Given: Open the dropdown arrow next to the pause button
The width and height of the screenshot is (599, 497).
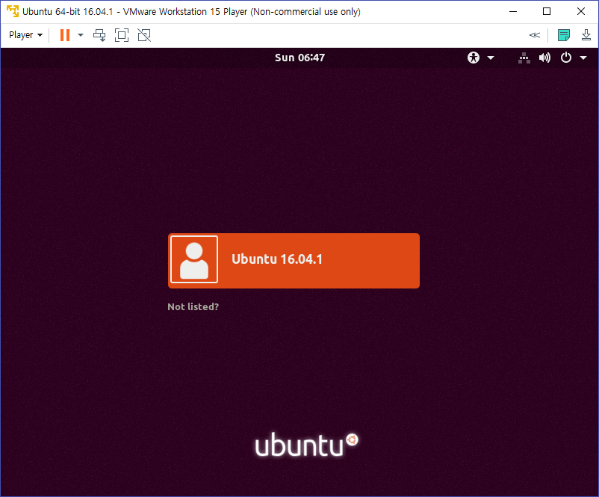Looking at the screenshot, I should pyautogui.click(x=81, y=35).
